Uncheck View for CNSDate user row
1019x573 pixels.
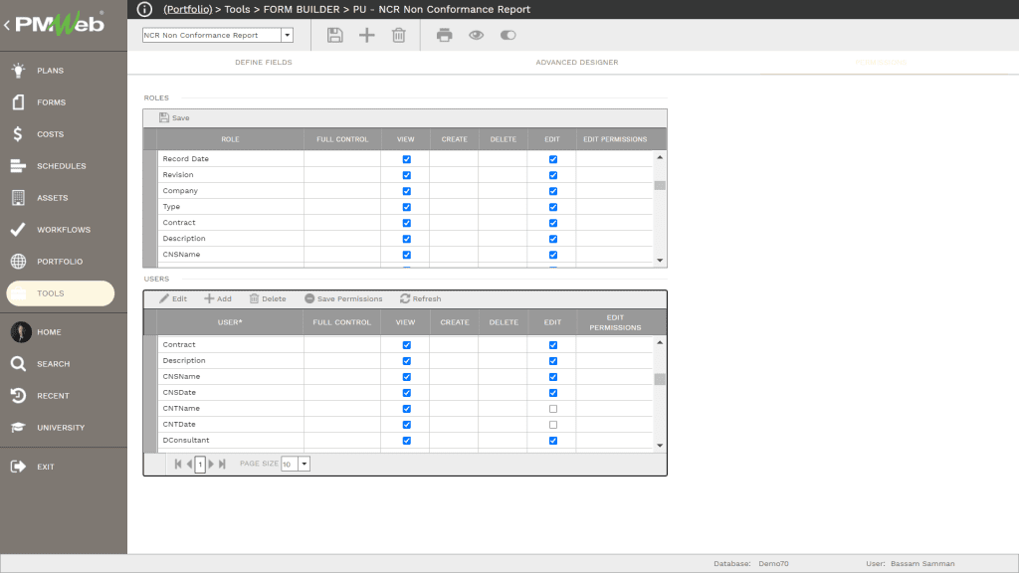tap(407, 393)
